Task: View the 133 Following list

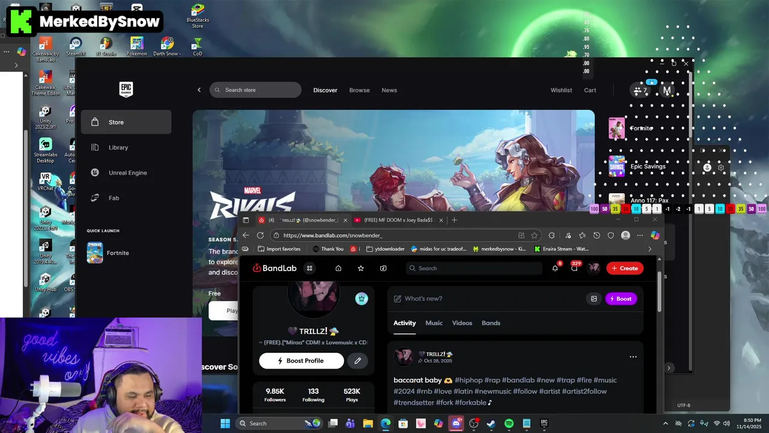Action: (313, 395)
